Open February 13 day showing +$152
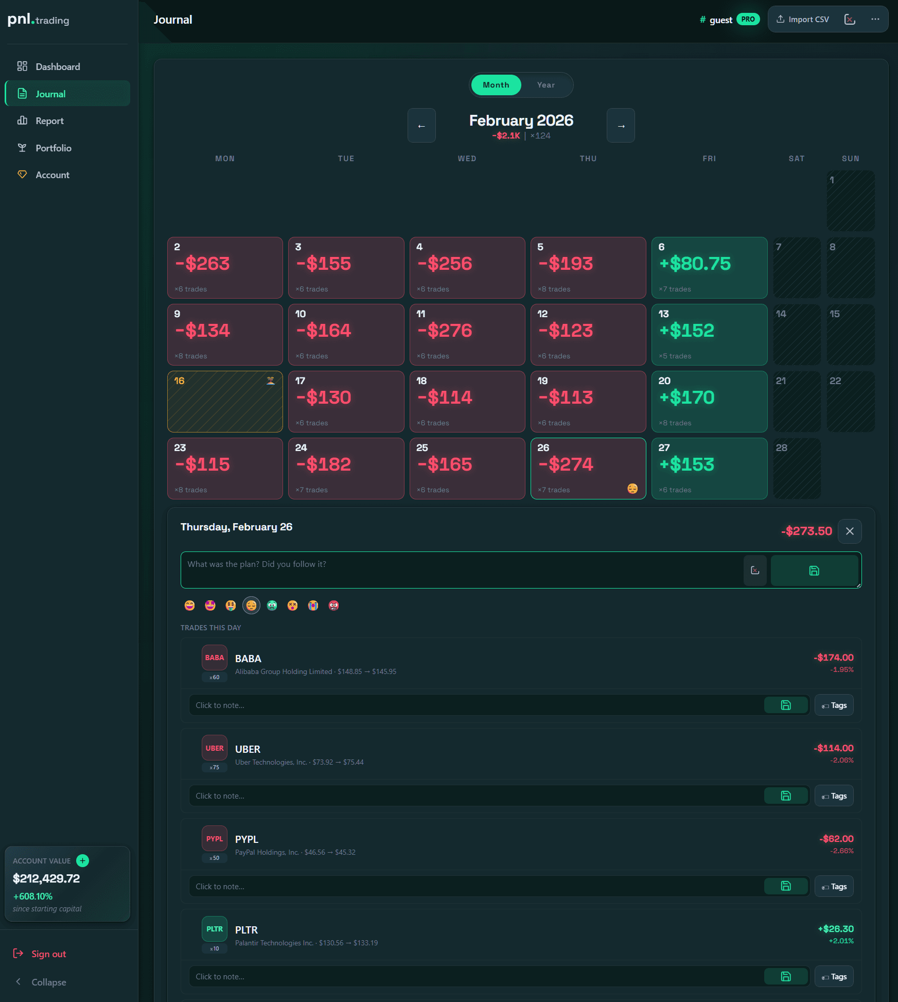Image resolution: width=898 pixels, height=1002 pixels. 709,335
